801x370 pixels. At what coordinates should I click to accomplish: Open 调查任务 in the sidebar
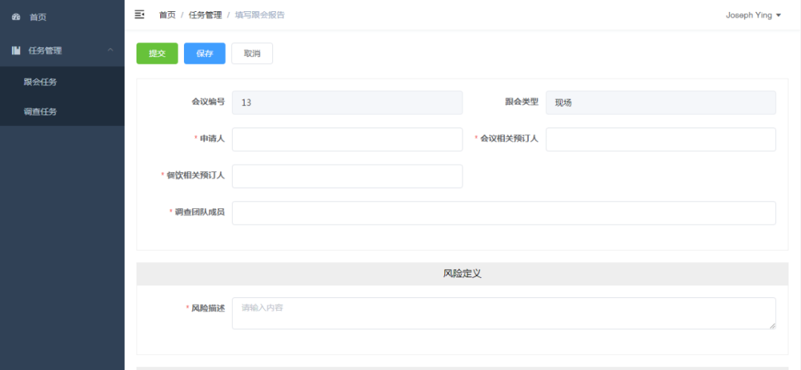40,111
